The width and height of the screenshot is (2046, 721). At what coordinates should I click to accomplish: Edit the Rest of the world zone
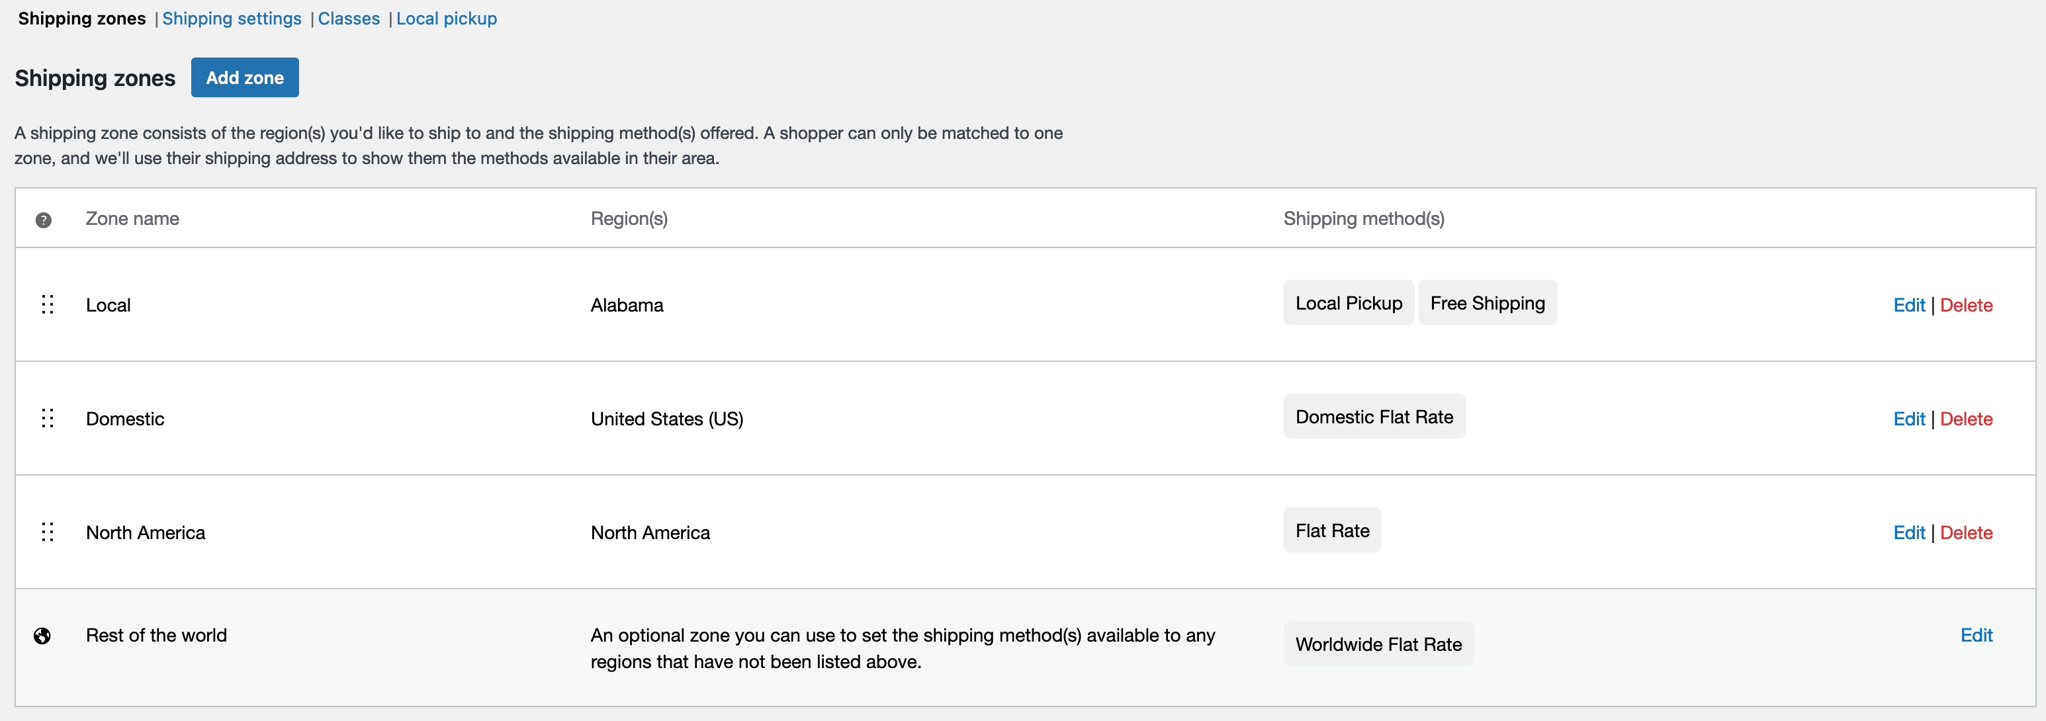(1977, 635)
